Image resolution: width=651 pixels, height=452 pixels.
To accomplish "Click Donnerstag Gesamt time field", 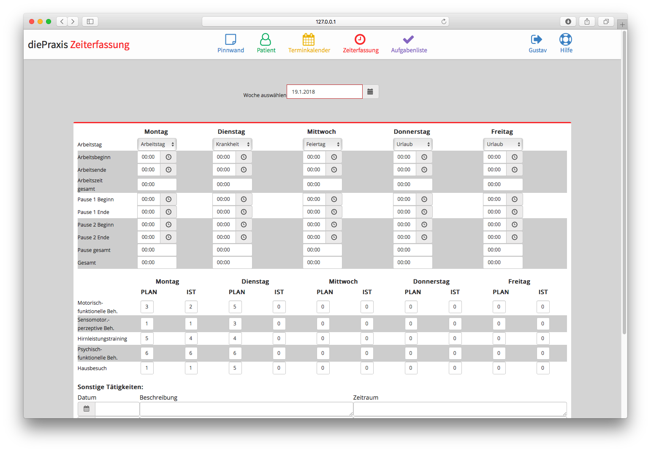I will click(413, 263).
